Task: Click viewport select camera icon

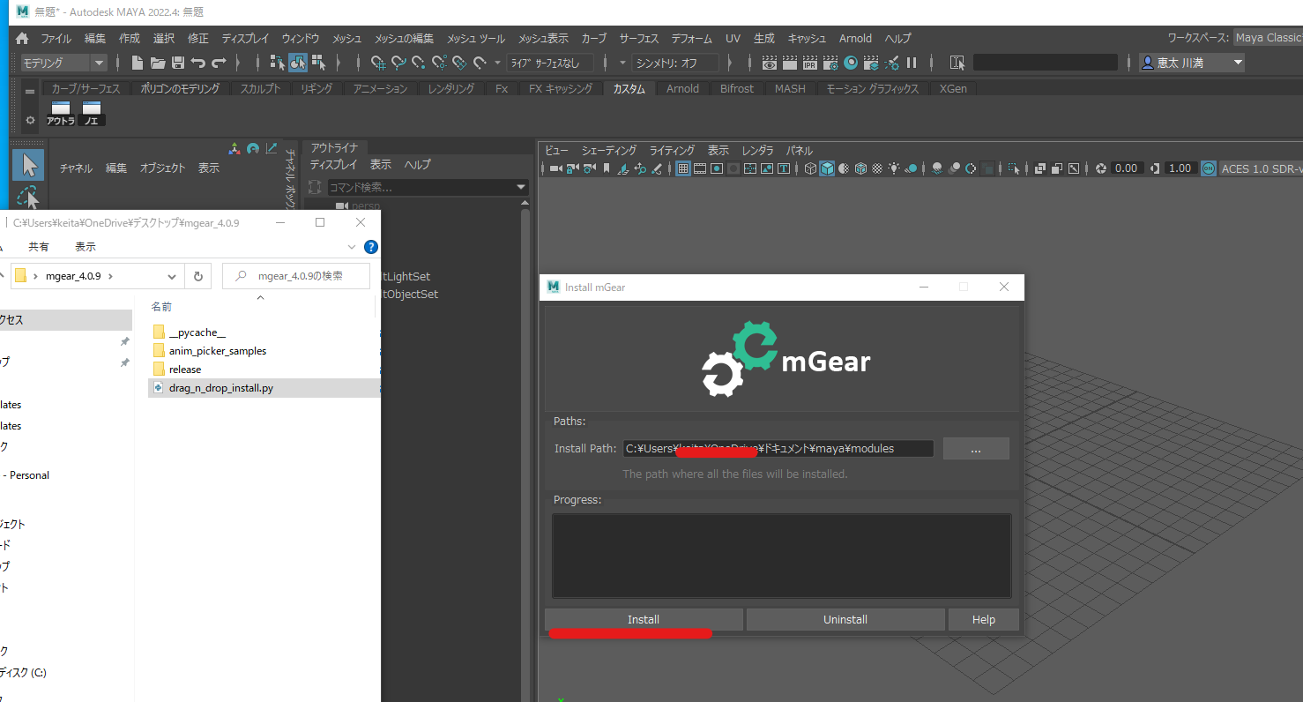Action: pyautogui.click(x=555, y=168)
